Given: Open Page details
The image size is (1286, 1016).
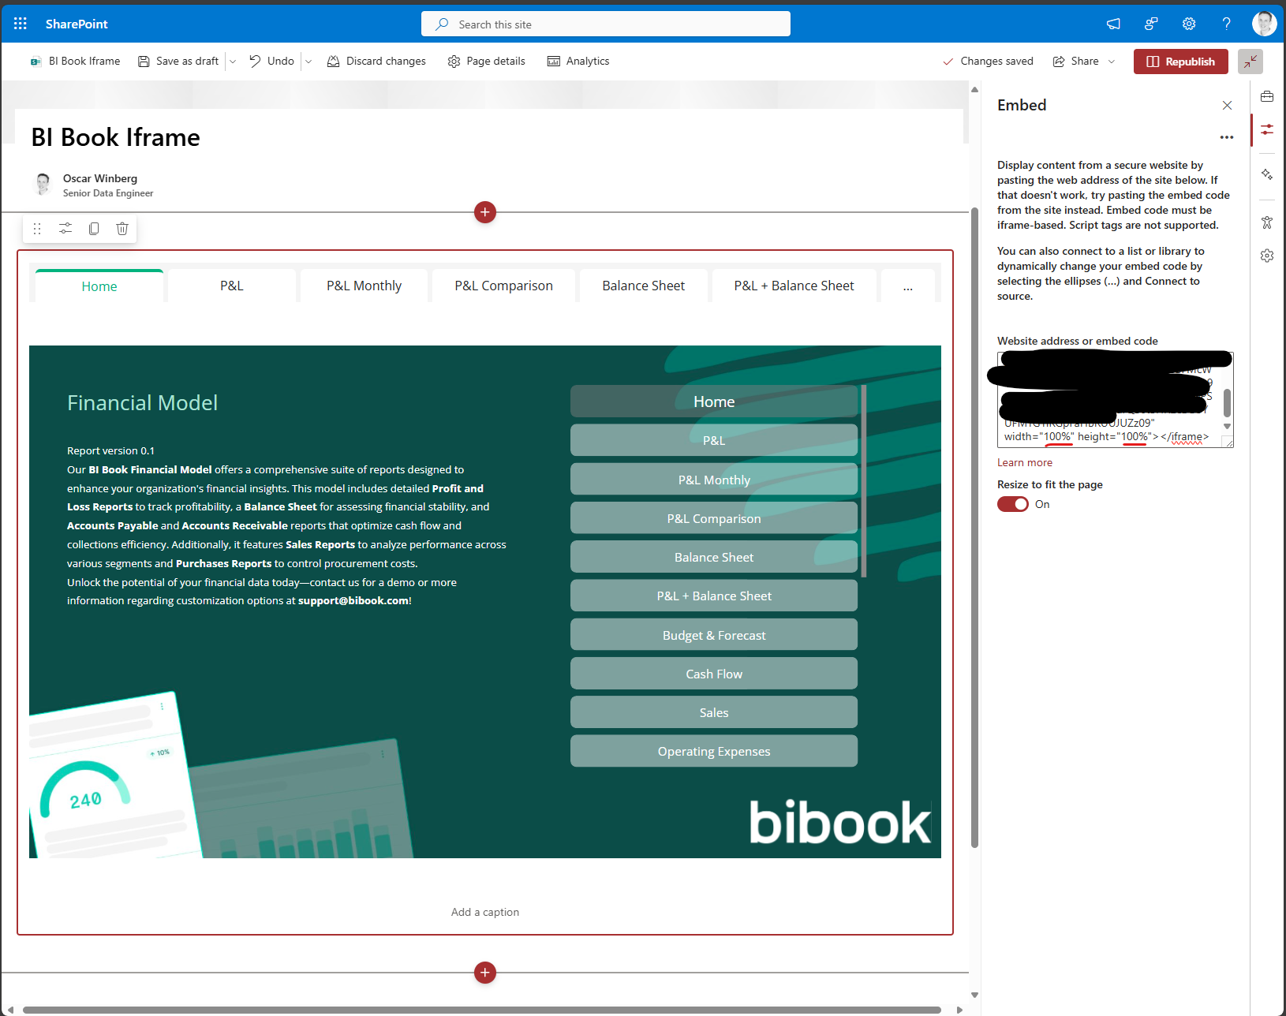Looking at the screenshot, I should (x=486, y=62).
